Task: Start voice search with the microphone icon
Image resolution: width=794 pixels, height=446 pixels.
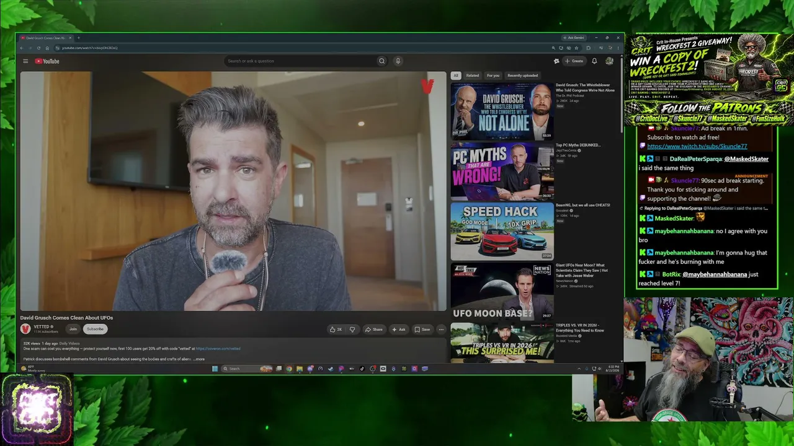Action: click(398, 61)
